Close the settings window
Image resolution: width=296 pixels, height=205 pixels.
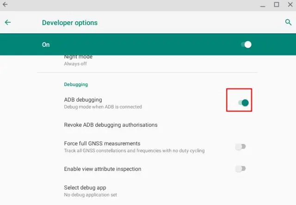(289, 5)
